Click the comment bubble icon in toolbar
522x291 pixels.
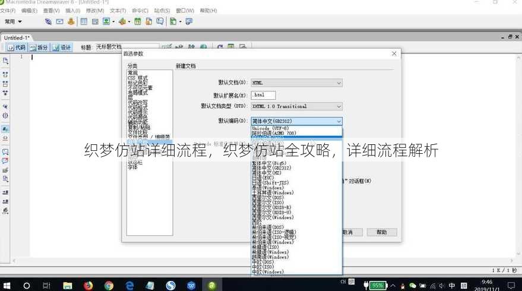pyautogui.click(x=160, y=21)
